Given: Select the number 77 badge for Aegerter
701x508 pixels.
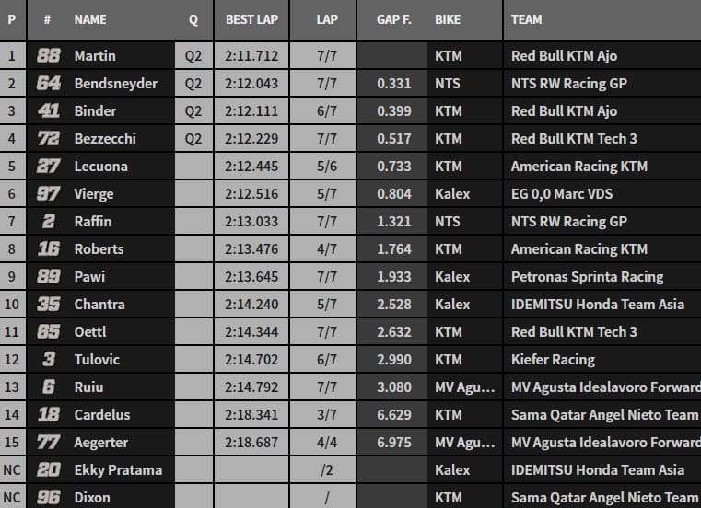Looking at the screenshot, I should pyautogui.click(x=48, y=443).
